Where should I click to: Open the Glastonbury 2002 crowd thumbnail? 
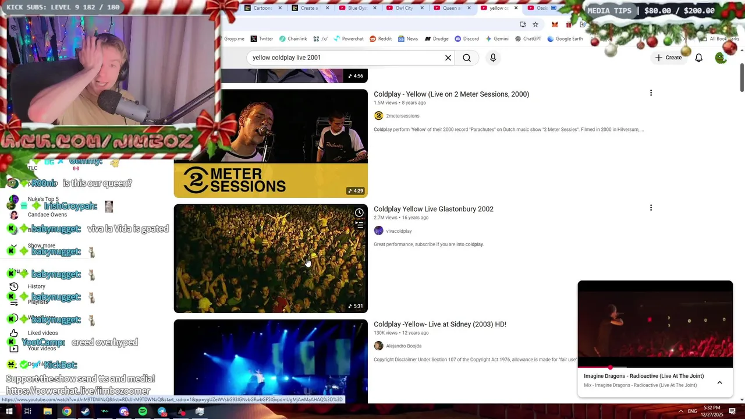pos(271,258)
